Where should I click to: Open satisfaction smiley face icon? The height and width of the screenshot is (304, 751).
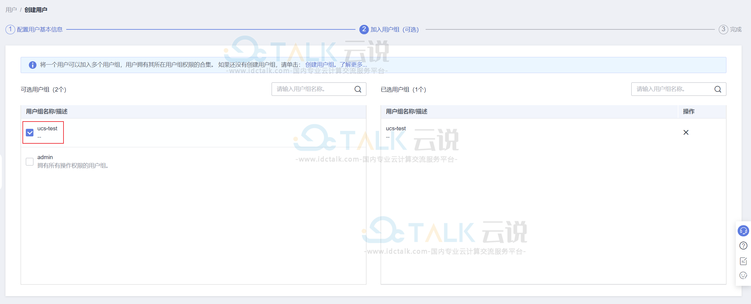[743, 276]
